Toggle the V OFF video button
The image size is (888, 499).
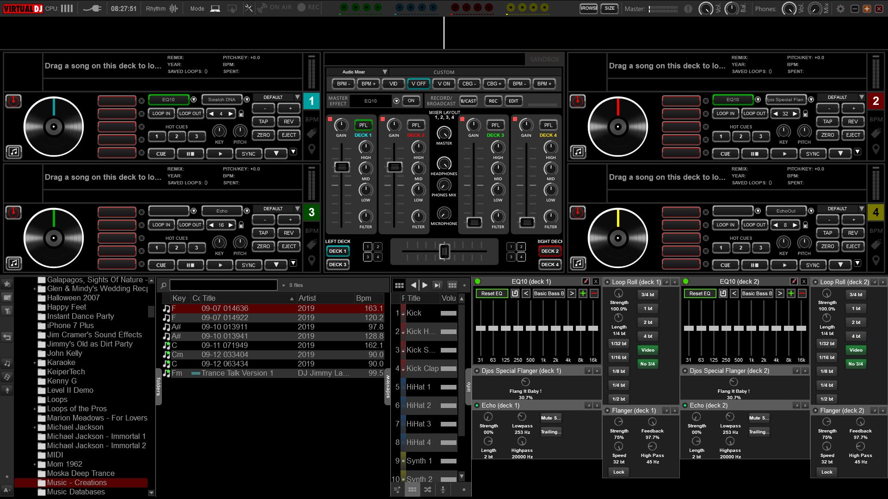[x=419, y=84]
